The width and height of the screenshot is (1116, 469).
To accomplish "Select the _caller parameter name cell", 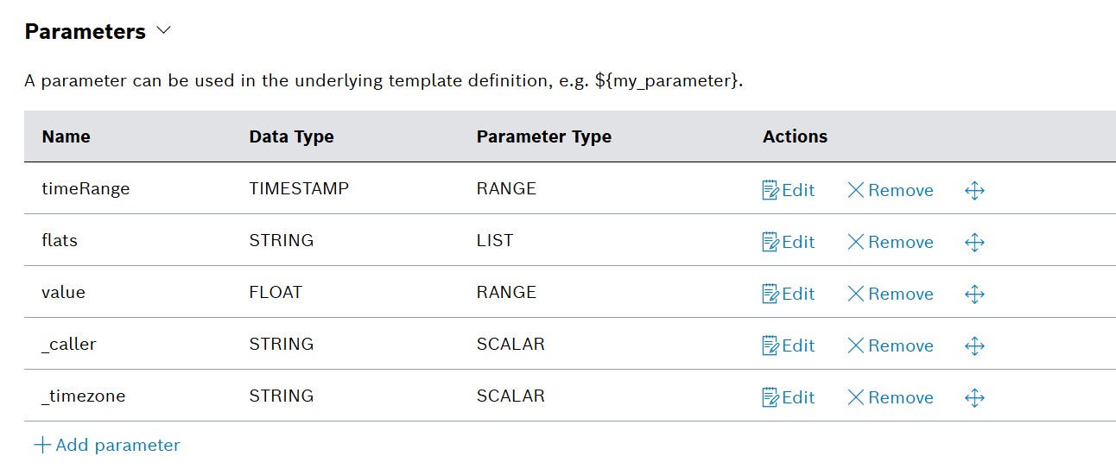I will click(x=69, y=344).
